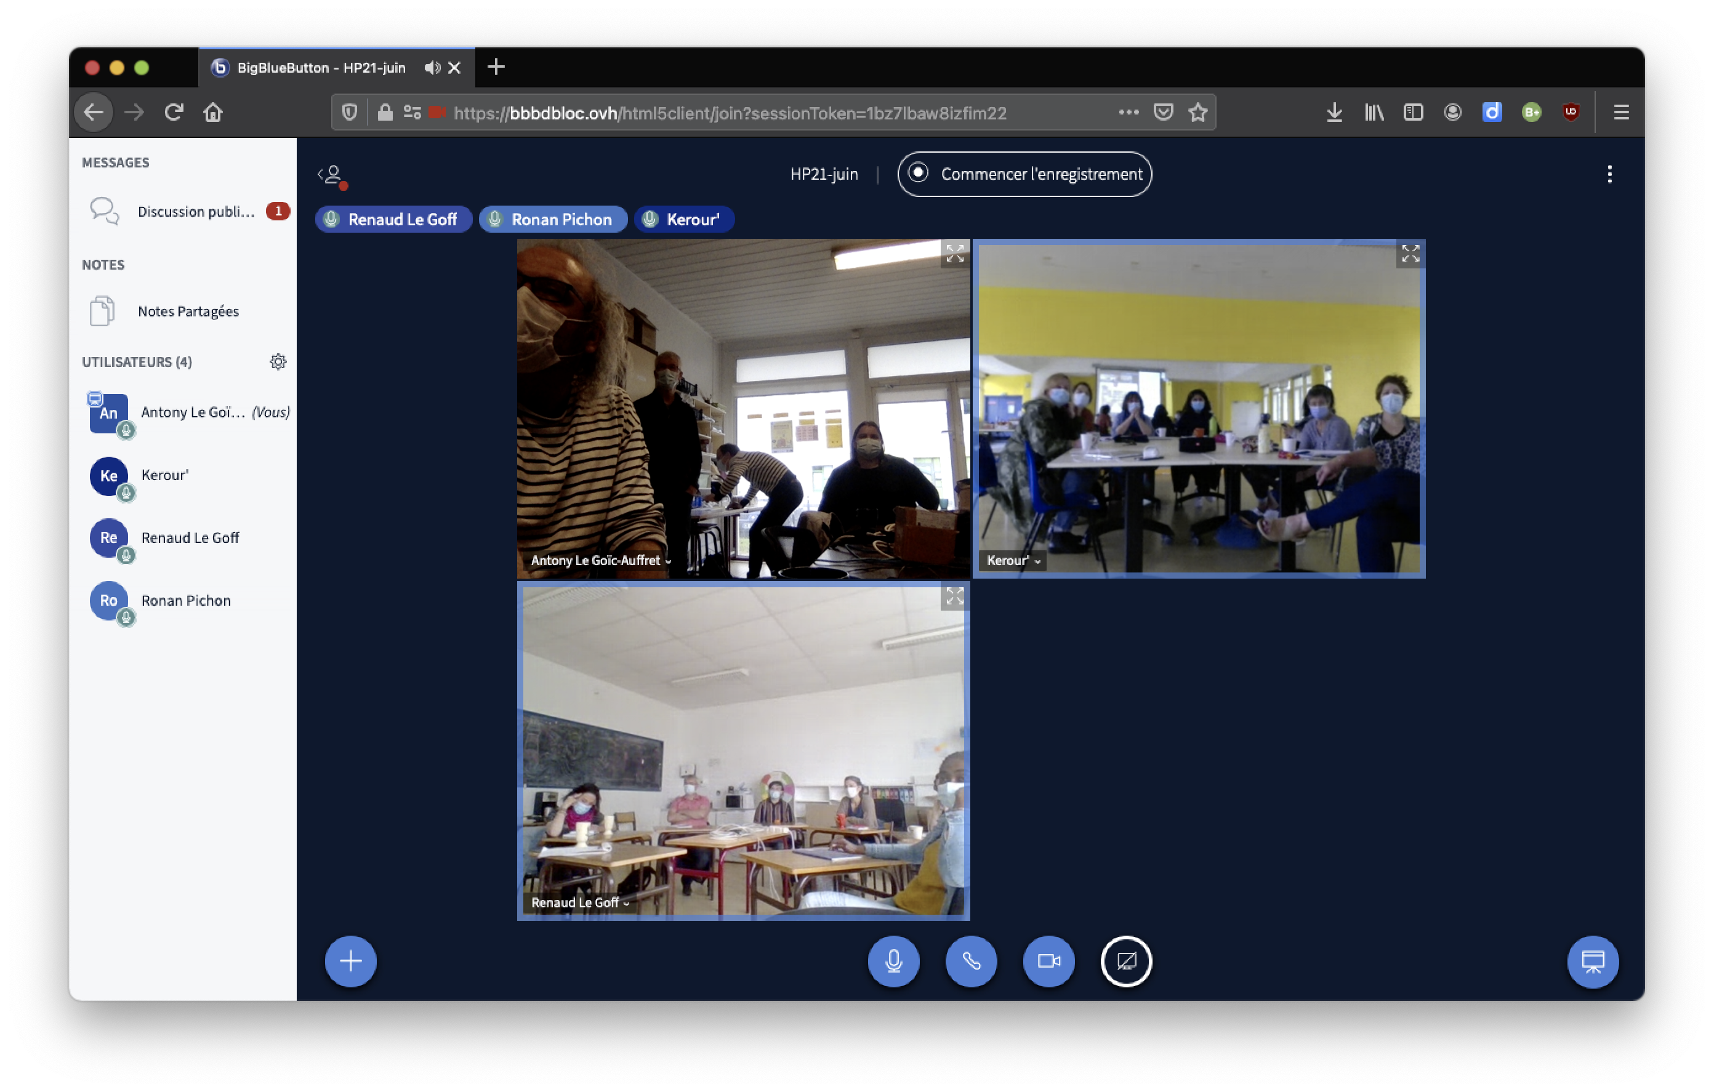Open browser downloads panel
1714x1092 pixels.
[1335, 112]
